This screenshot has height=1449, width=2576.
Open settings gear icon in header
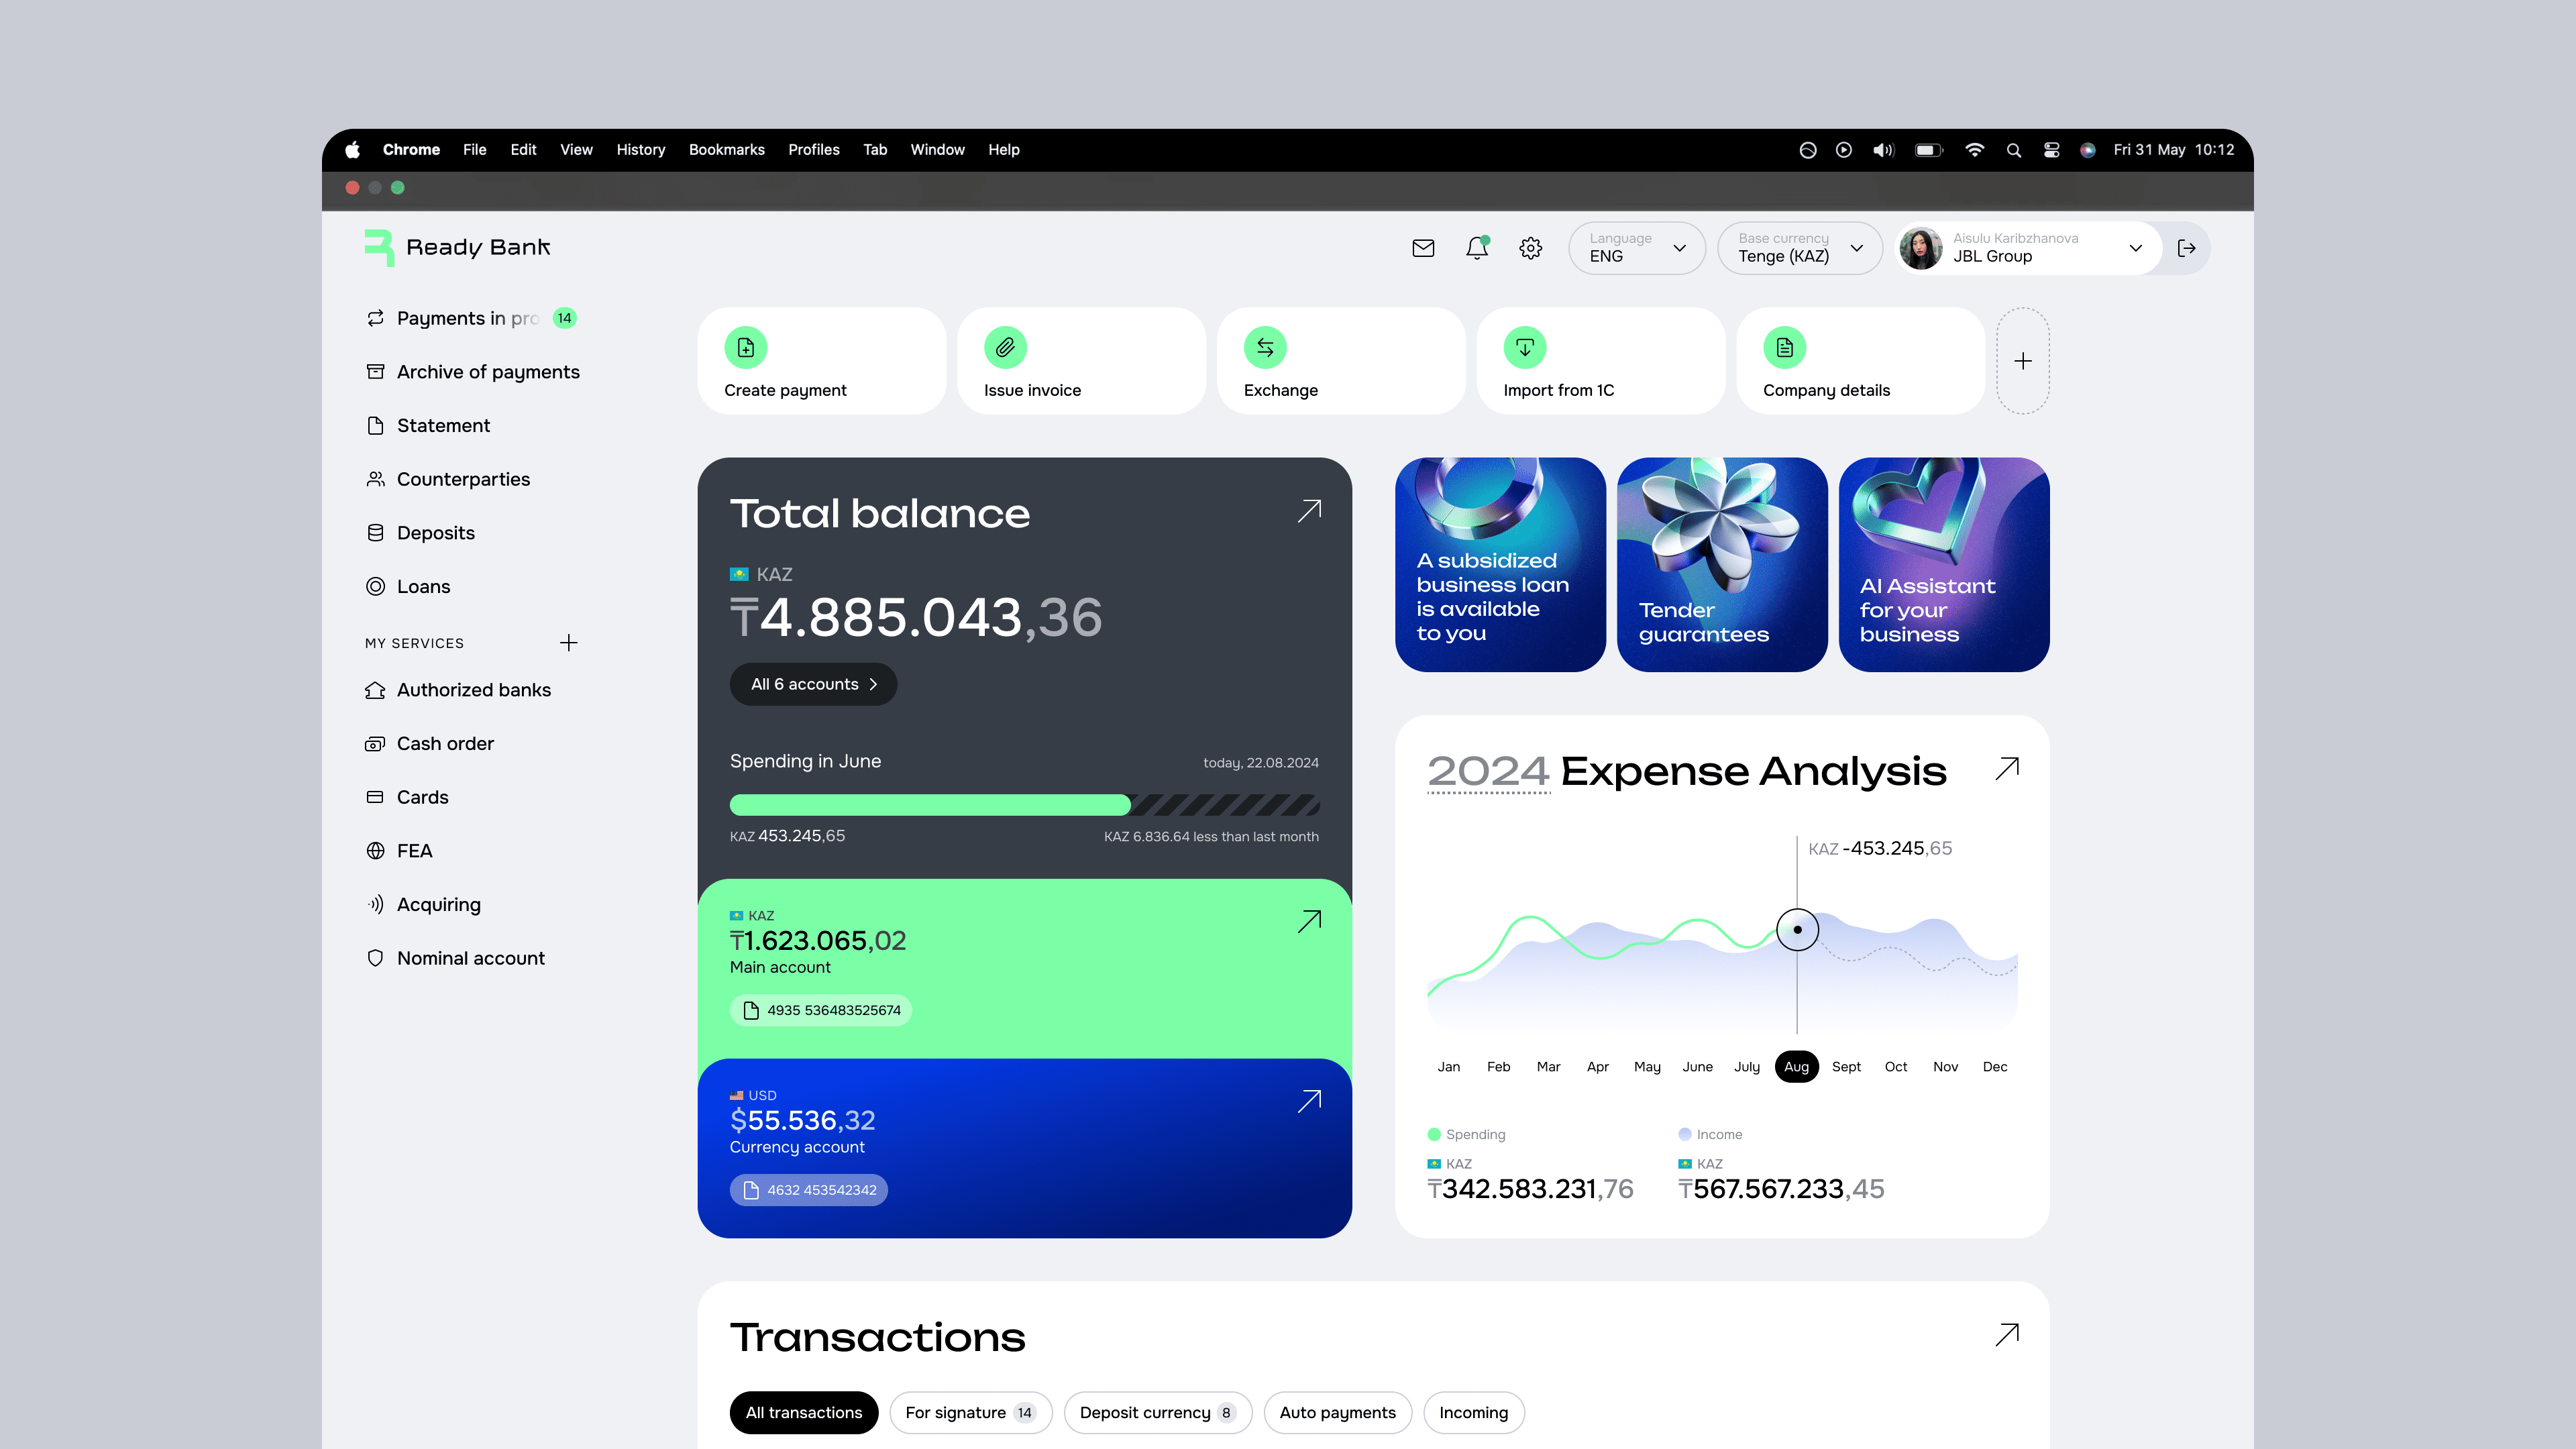(1530, 248)
